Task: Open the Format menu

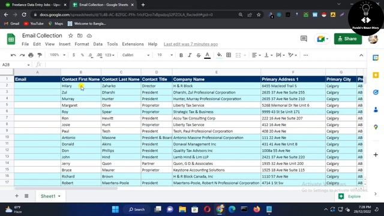Action: 82,44
